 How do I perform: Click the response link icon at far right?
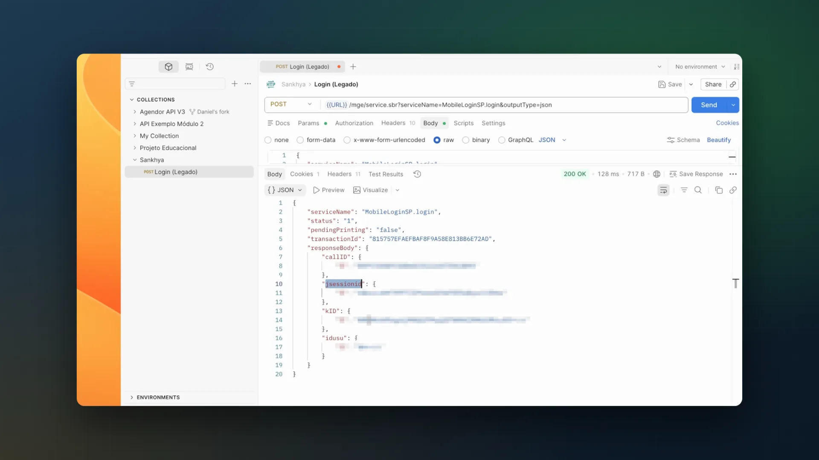[733, 190]
